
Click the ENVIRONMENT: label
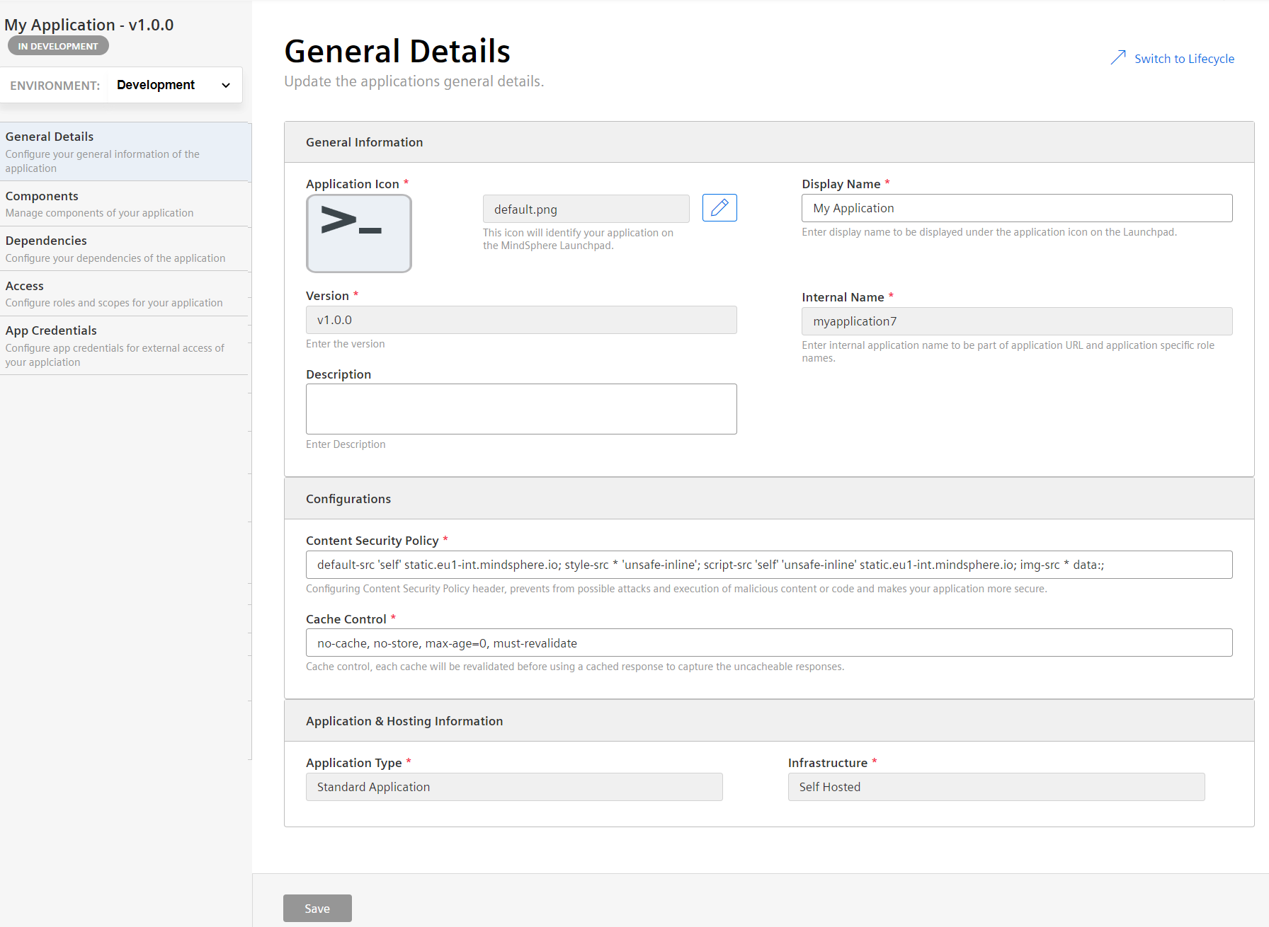point(55,86)
